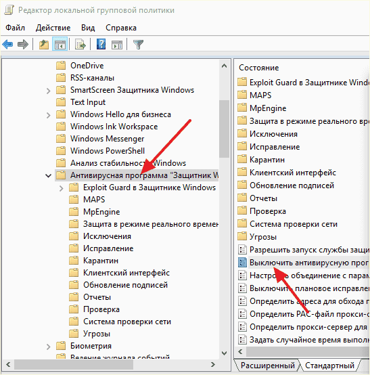Click the Forward arrow toolbar icon
This screenshot has width=370, height=375.
click(x=23, y=45)
